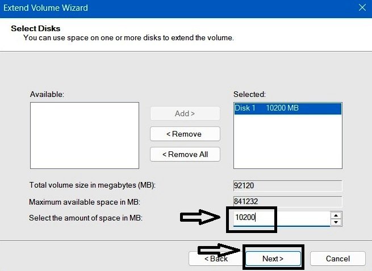The height and width of the screenshot is (271, 372).
Task: Click the 'Select the amount of space in MB' label
Action: 86,218
